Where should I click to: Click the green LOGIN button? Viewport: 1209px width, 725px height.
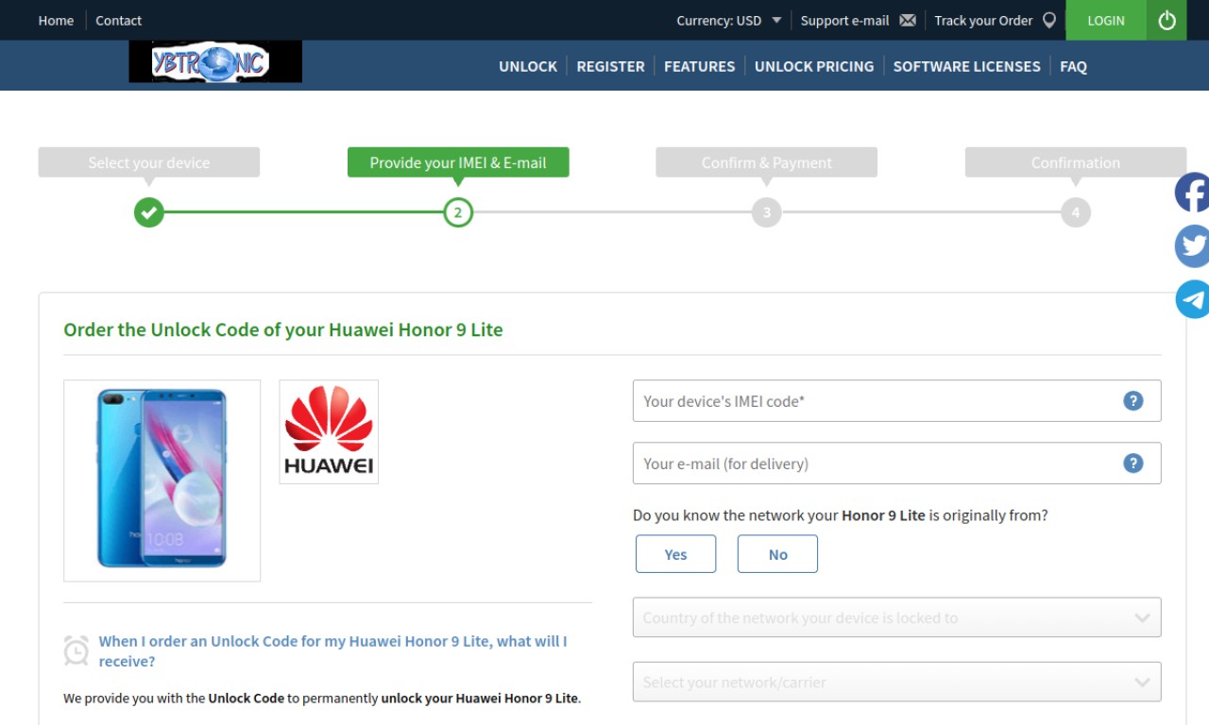pyautogui.click(x=1106, y=20)
